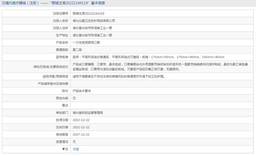Click 无 value in 其他内容 row
The image size is (256, 156).
coord(74,98)
